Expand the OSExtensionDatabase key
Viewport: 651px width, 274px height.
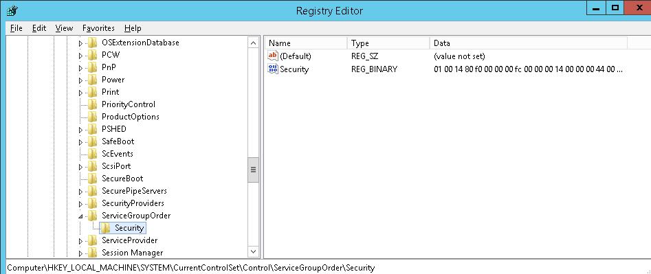pyautogui.click(x=80, y=43)
